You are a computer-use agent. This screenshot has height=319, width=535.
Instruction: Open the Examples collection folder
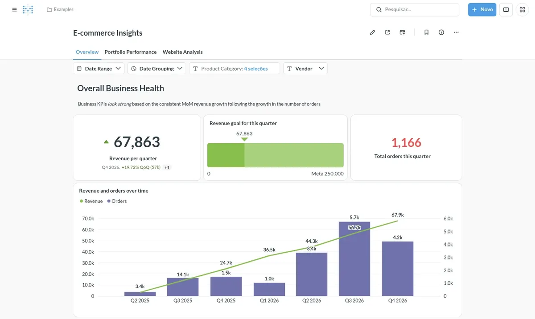60,9
